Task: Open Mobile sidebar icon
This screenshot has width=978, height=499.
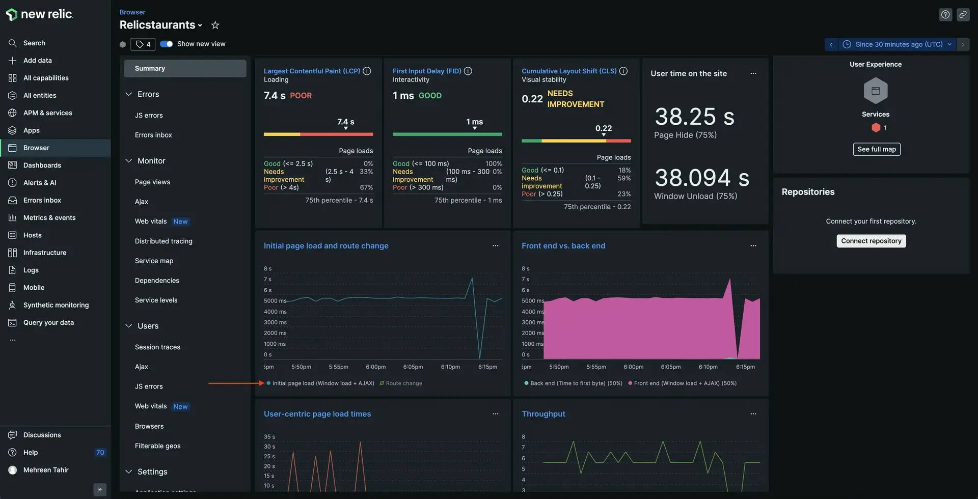Action: [x=13, y=288]
